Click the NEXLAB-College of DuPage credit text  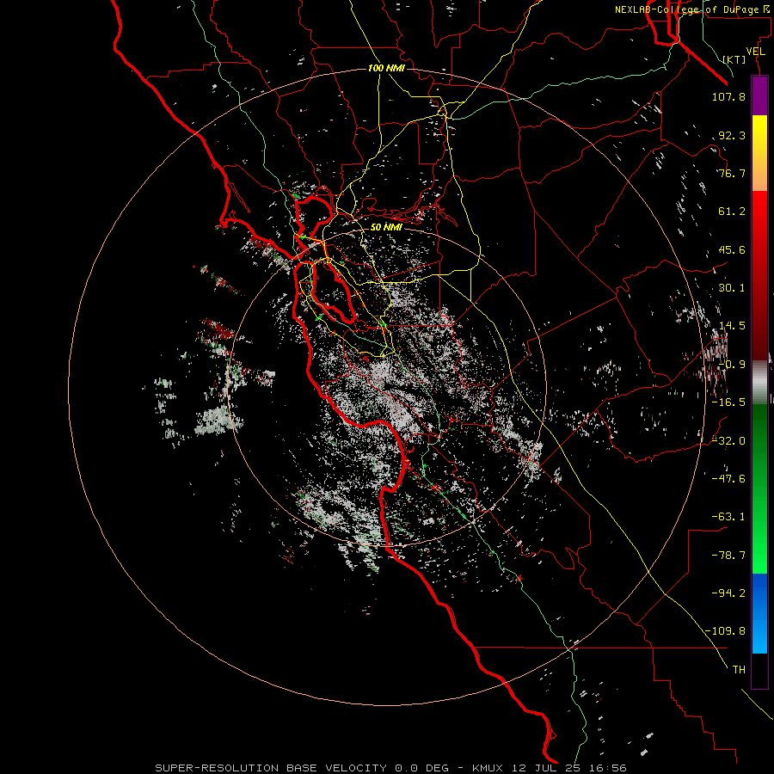694,9
